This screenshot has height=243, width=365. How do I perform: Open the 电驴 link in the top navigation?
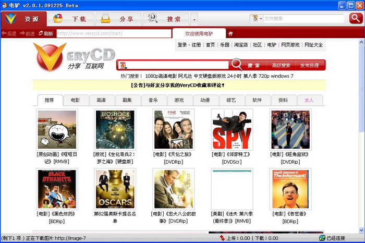(x=272, y=45)
